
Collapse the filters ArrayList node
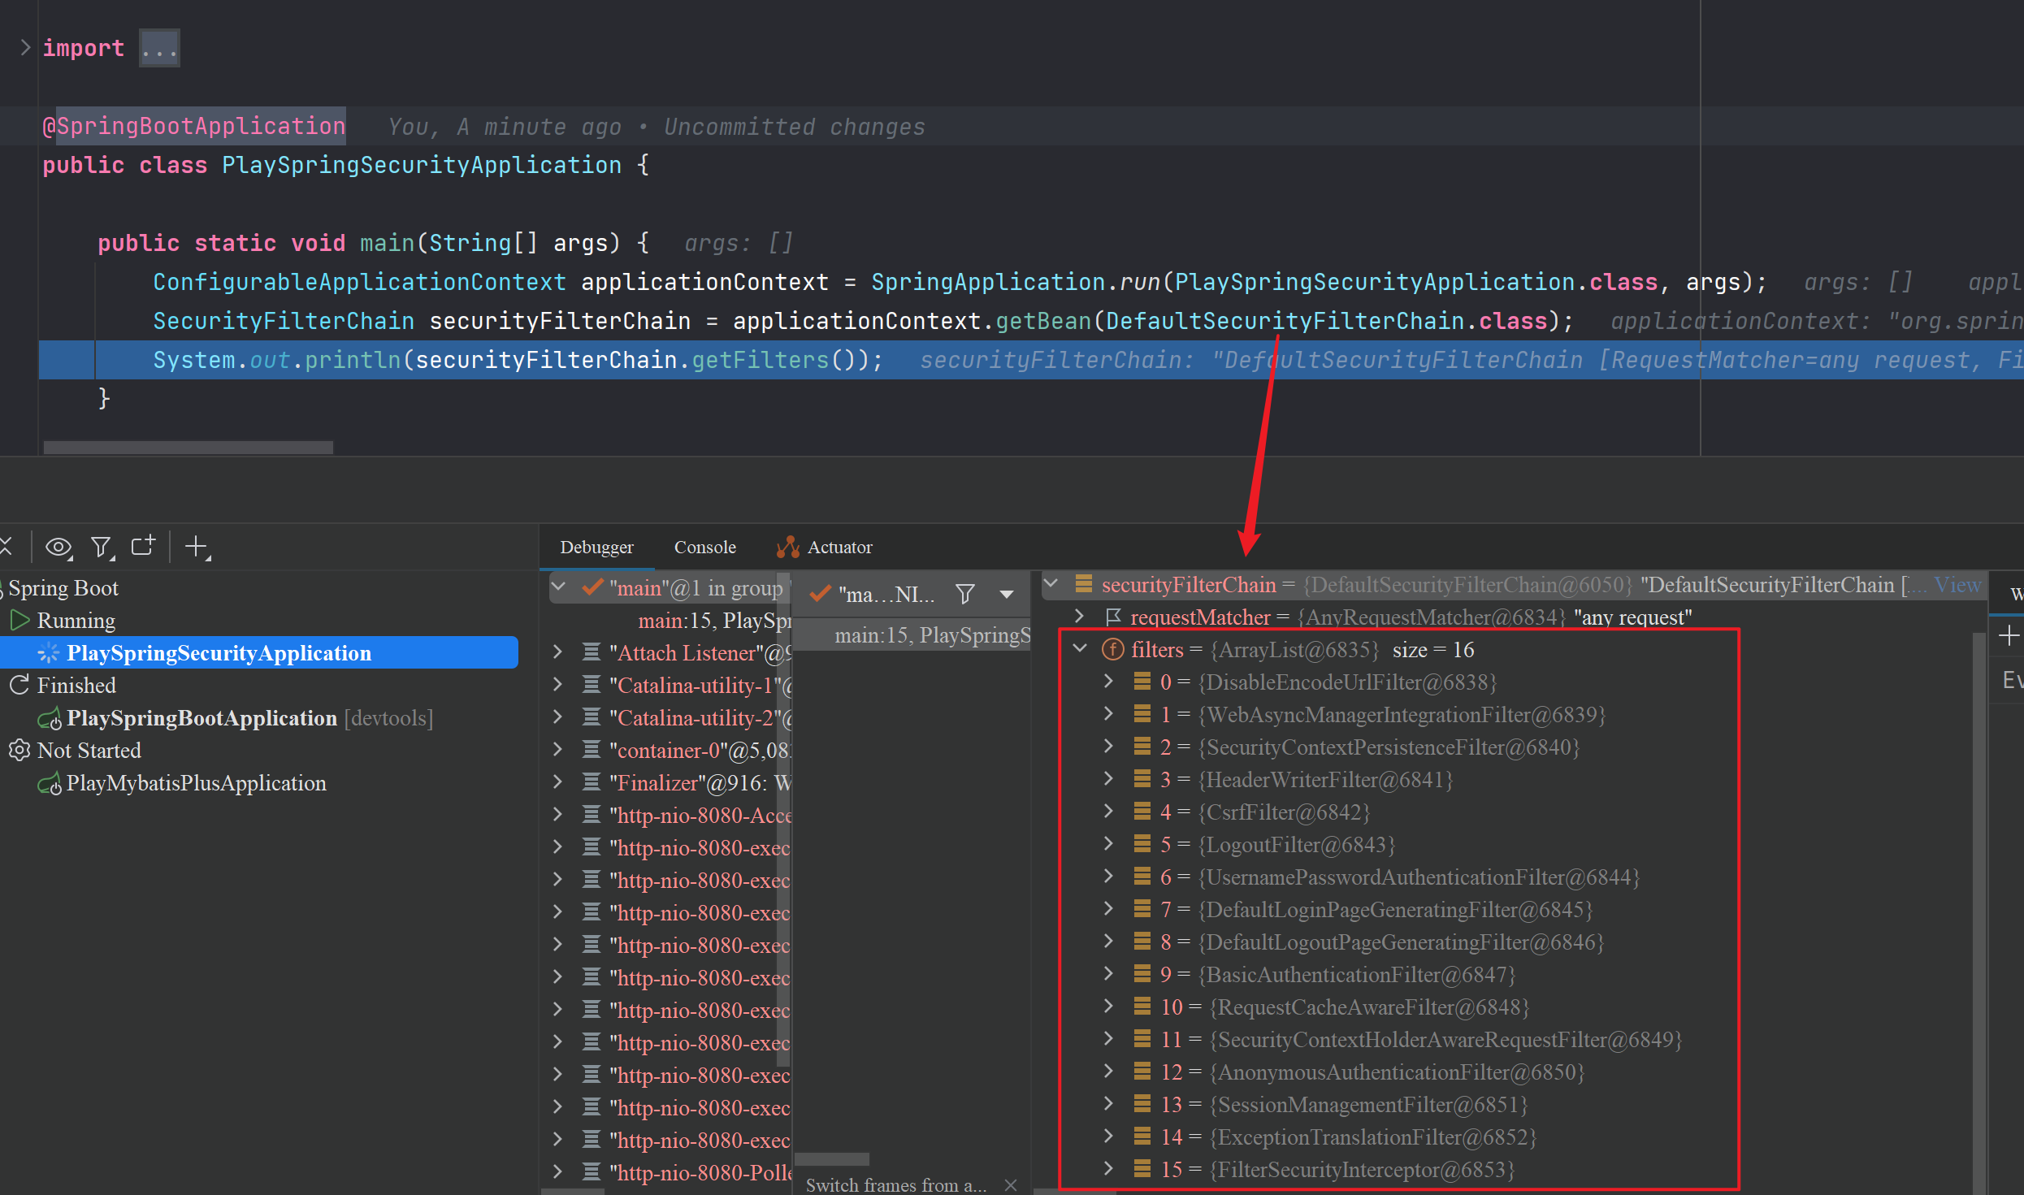point(1080,649)
